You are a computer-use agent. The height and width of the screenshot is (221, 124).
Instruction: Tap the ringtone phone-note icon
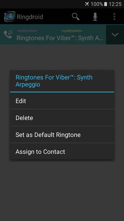(x=8, y=35)
